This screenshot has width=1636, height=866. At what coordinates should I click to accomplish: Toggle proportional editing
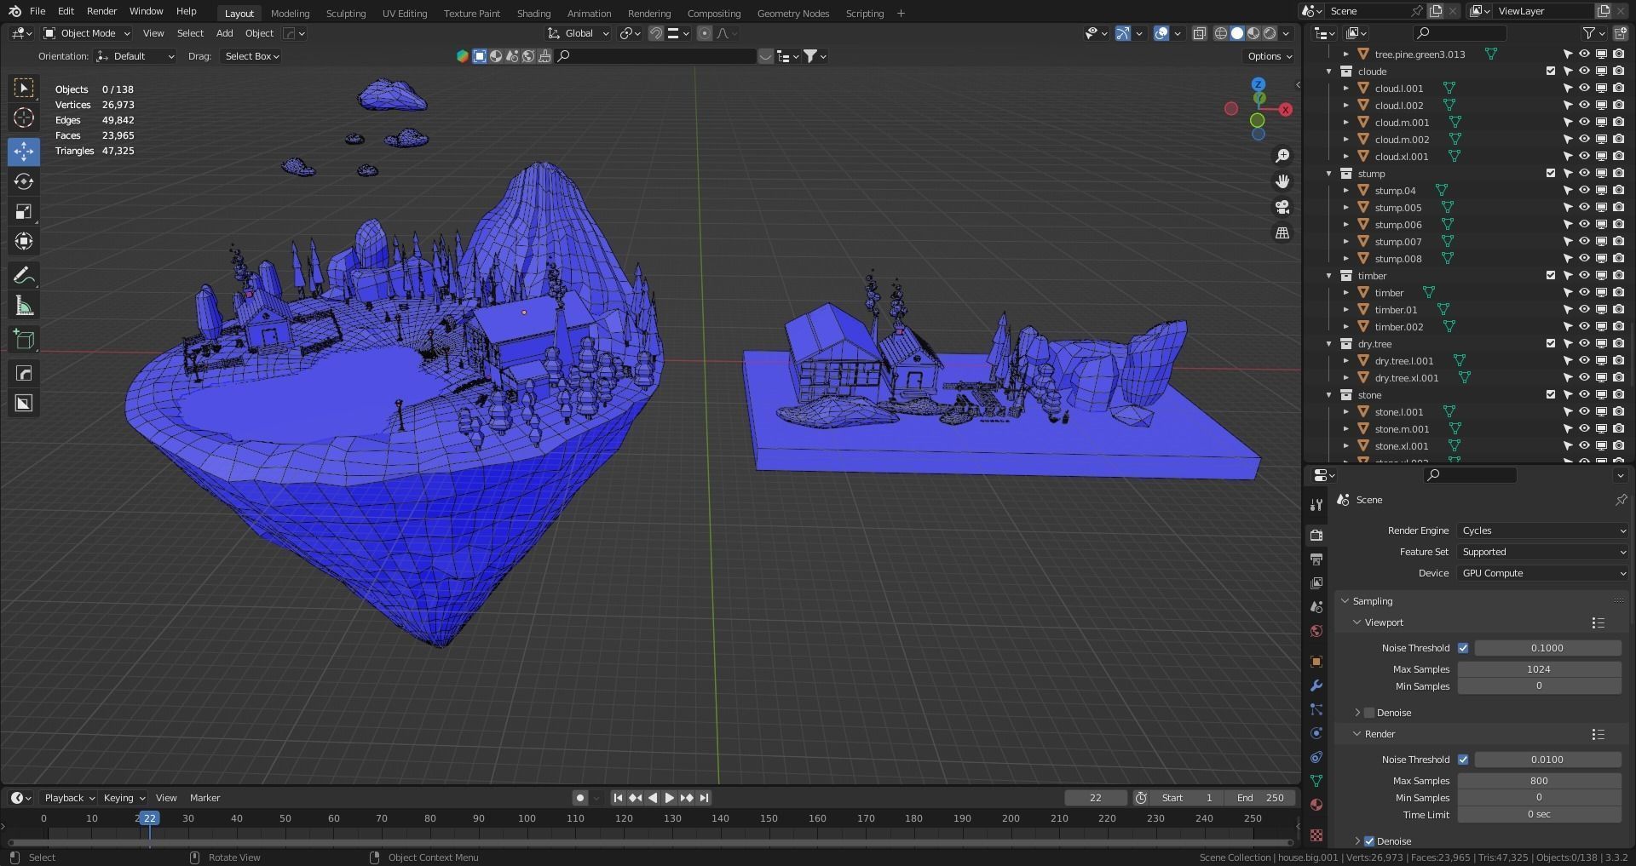click(x=704, y=33)
